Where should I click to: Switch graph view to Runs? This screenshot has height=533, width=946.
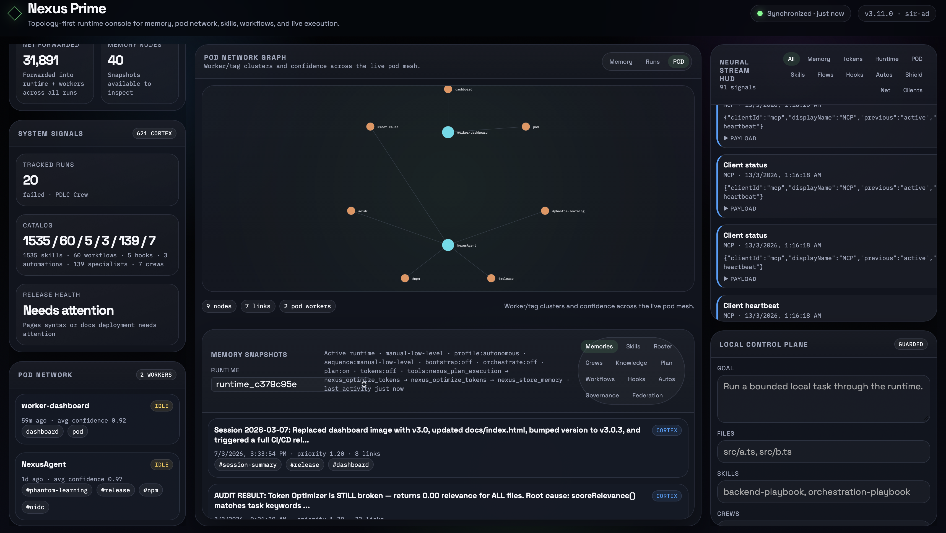(652, 62)
